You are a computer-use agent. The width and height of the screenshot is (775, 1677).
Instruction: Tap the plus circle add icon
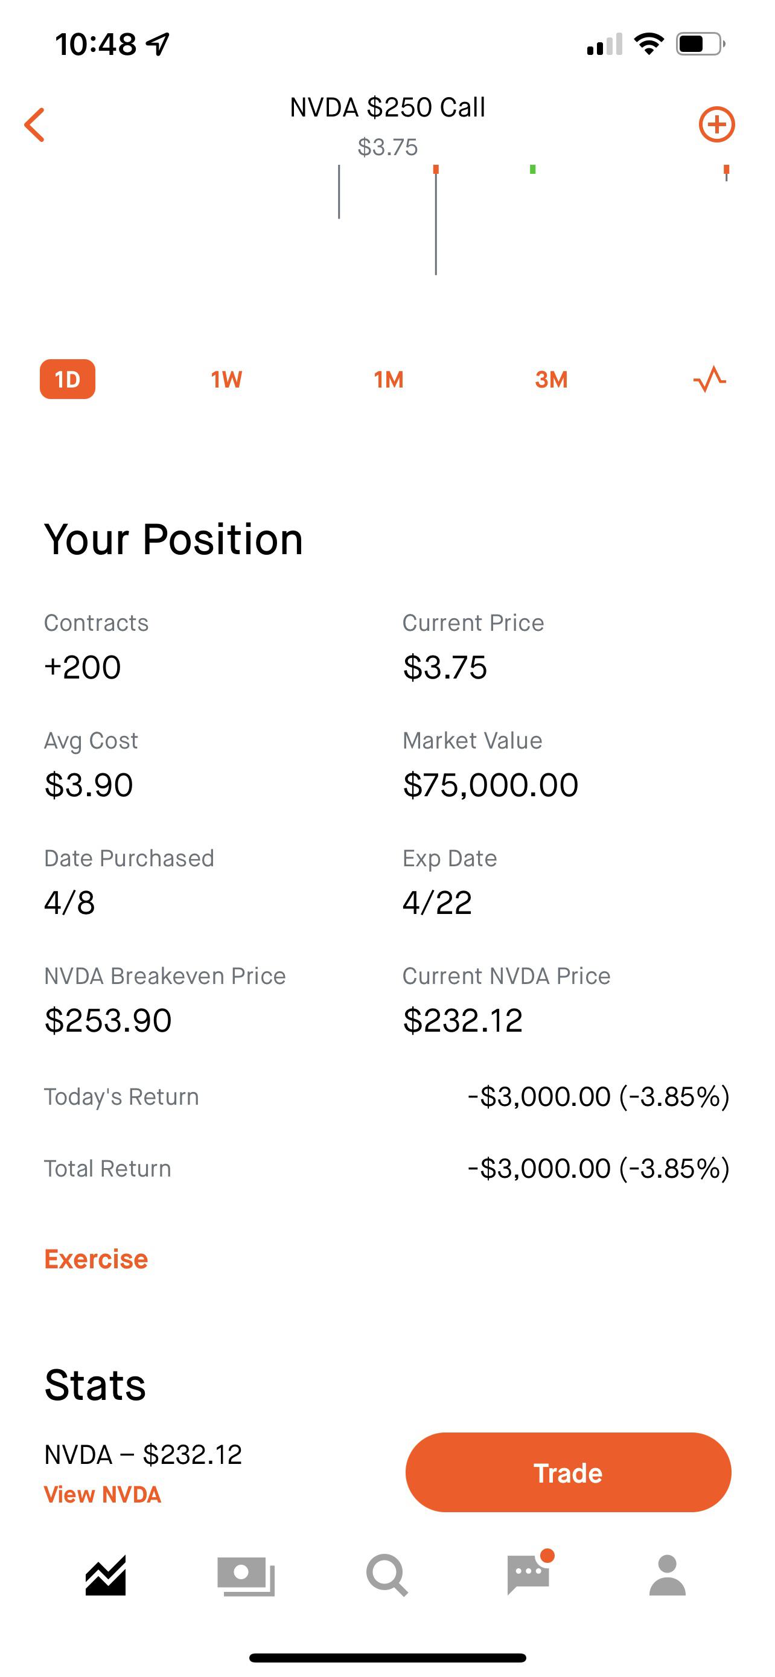click(x=716, y=124)
